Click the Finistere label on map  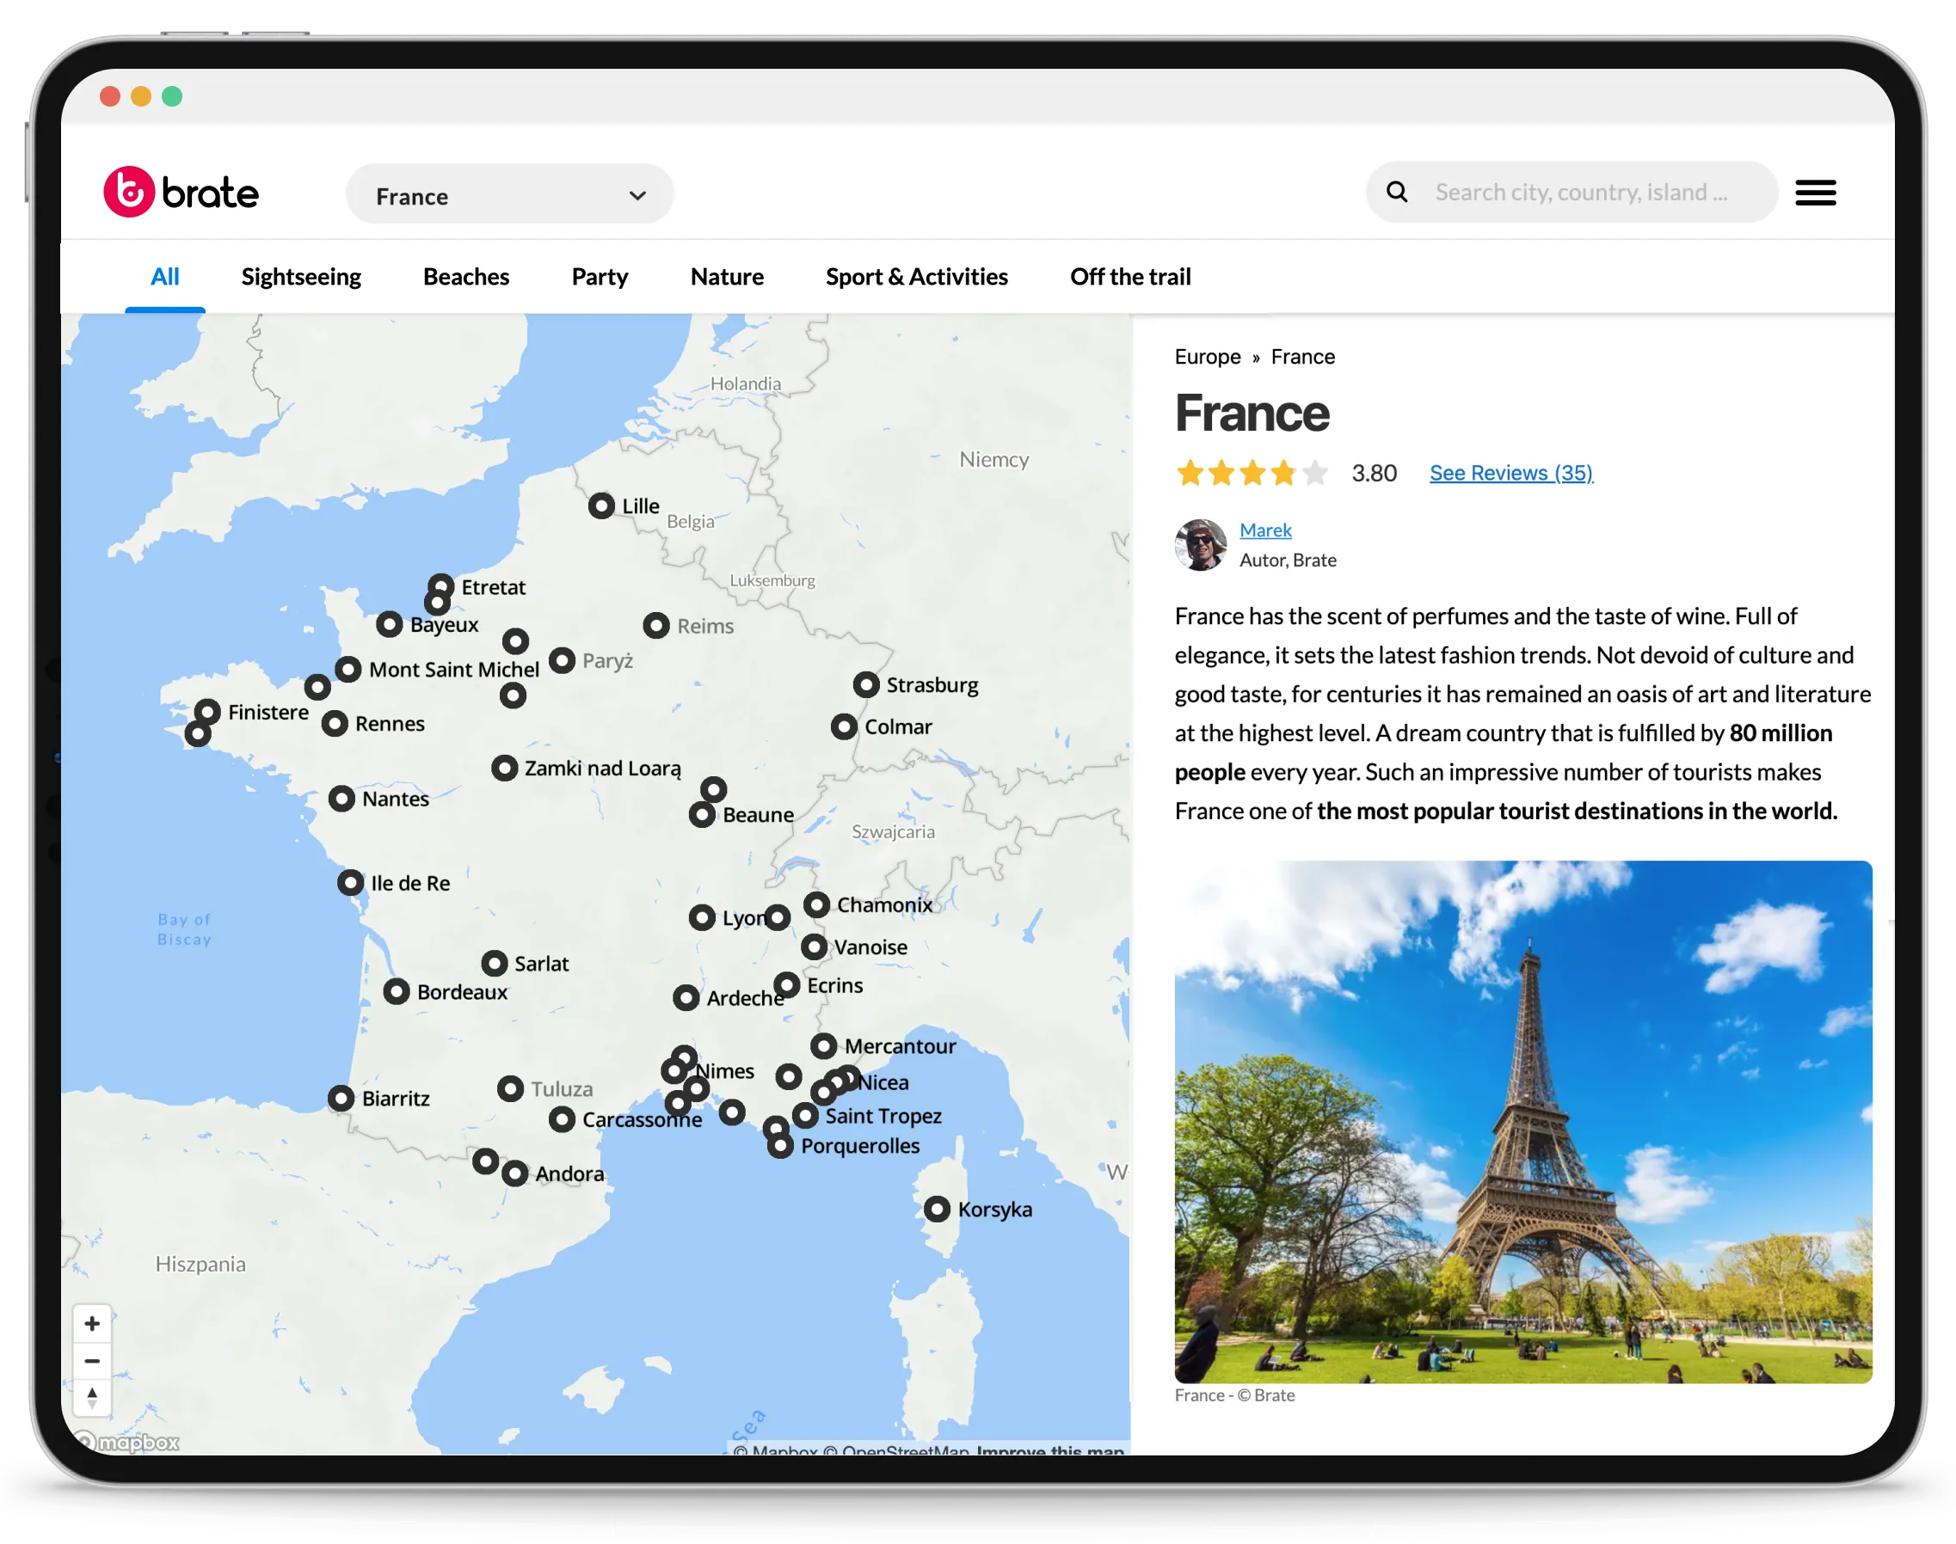click(268, 713)
